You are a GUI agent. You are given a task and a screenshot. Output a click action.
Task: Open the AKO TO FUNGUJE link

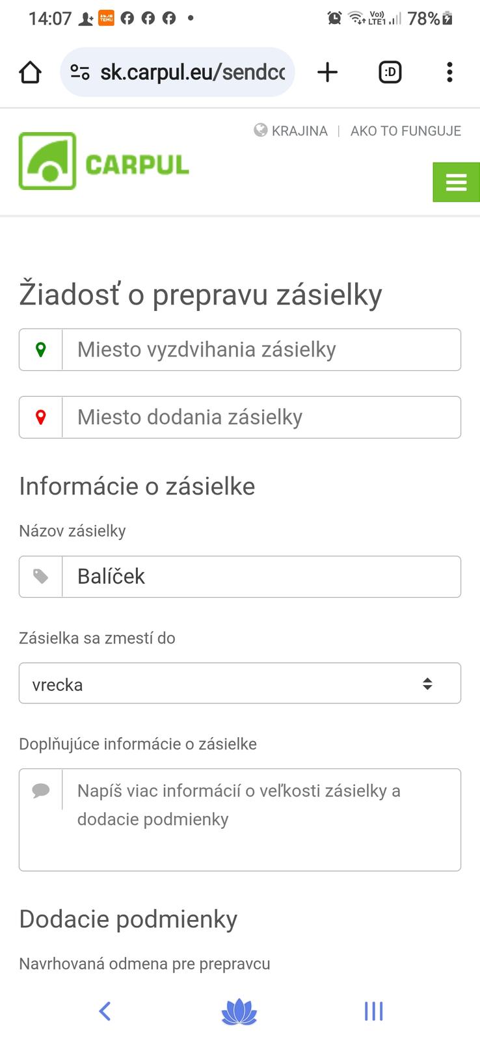405,131
